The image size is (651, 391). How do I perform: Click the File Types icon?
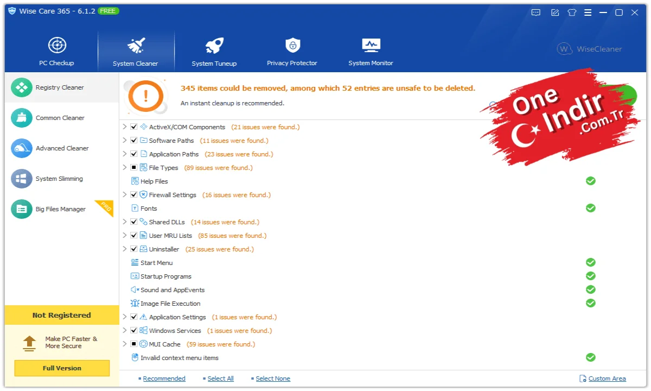coord(144,168)
